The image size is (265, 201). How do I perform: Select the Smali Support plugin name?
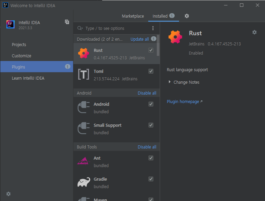[108, 125]
